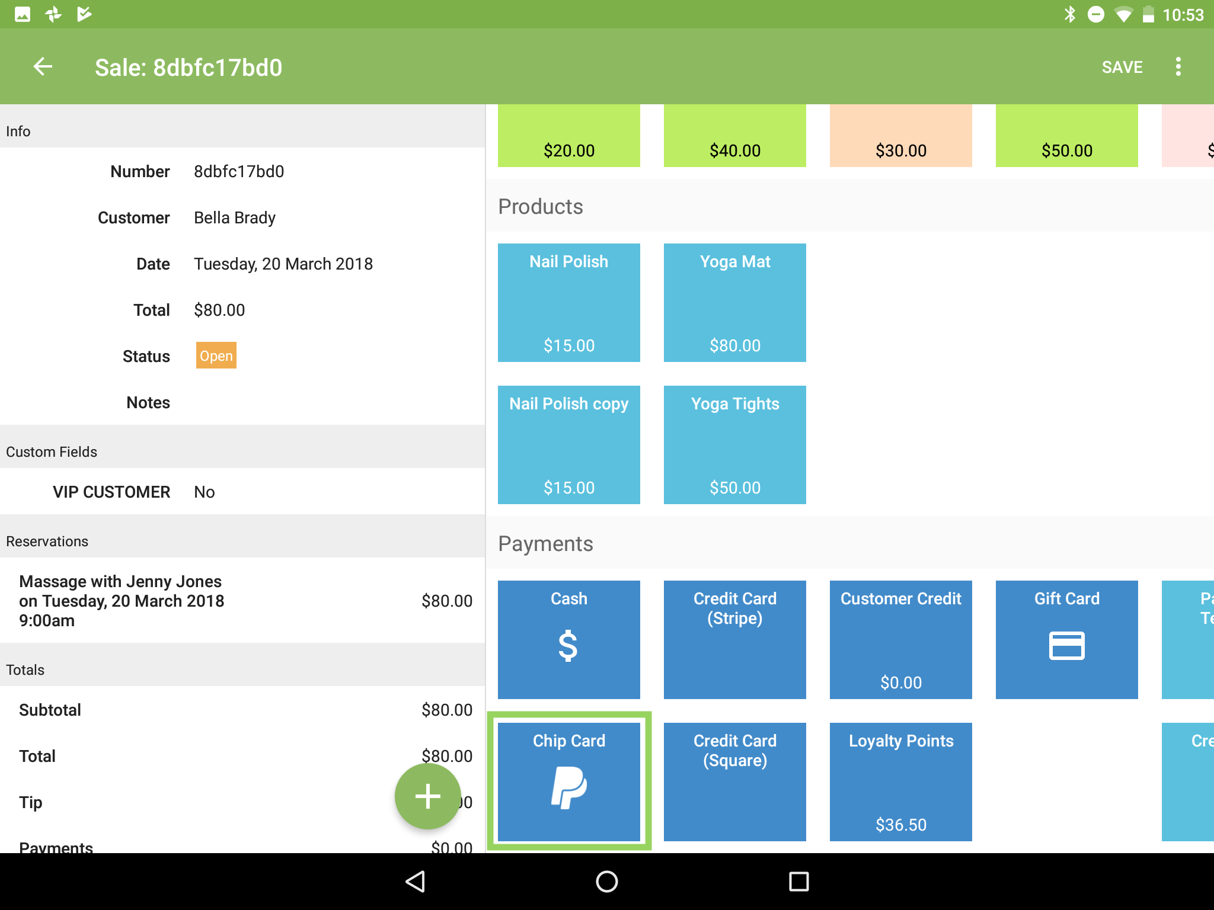Select Credit Card (Stripe) payment option
Image resolution: width=1214 pixels, height=910 pixels.
pyautogui.click(x=734, y=639)
